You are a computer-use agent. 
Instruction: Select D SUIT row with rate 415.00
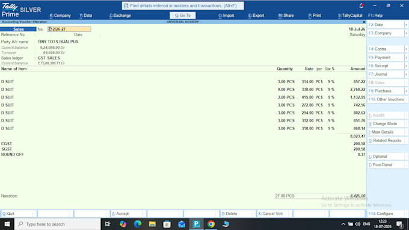tap(183, 98)
